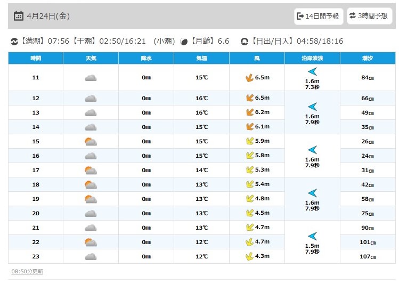Click the 14日間予報 button
The image size is (399, 284).
(317, 16)
